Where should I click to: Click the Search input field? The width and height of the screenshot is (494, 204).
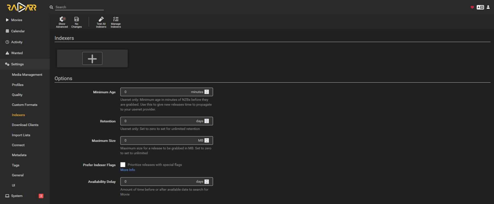[79, 7]
